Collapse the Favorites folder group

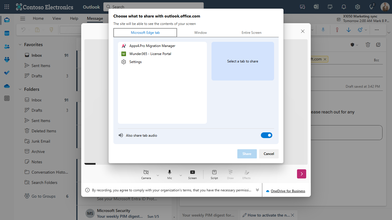click(x=20, y=45)
